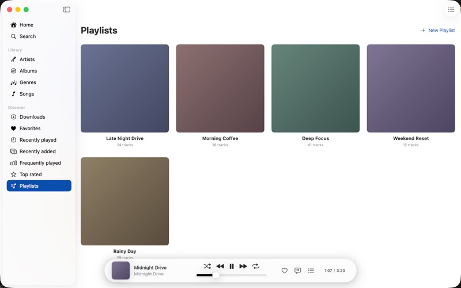The image size is (461, 288).
Task: Click the Artists microphone icon
Action: (x=13, y=59)
